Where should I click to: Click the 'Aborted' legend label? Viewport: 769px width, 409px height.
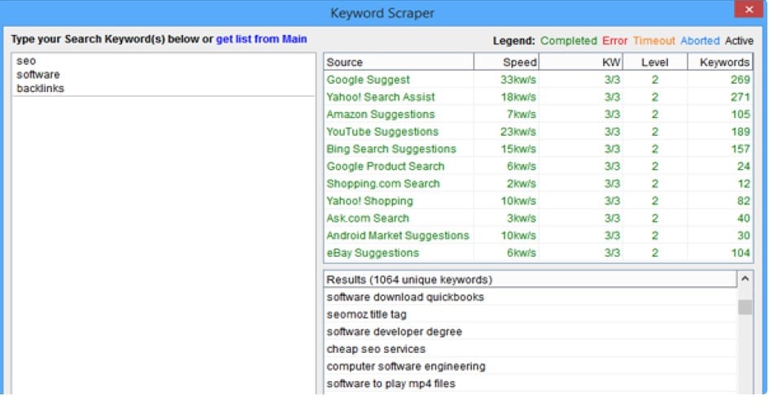coord(700,41)
